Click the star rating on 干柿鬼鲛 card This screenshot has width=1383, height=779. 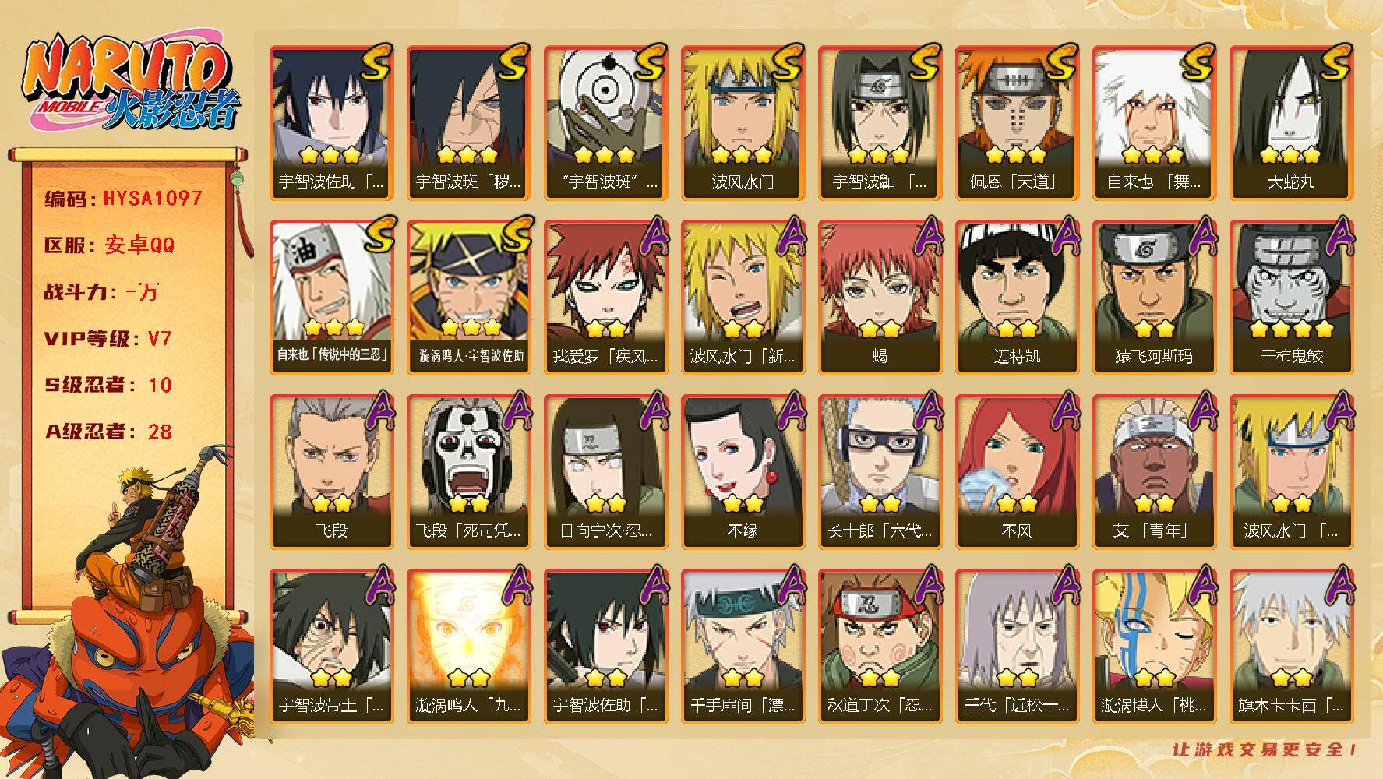pyautogui.click(x=1291, y=329)
